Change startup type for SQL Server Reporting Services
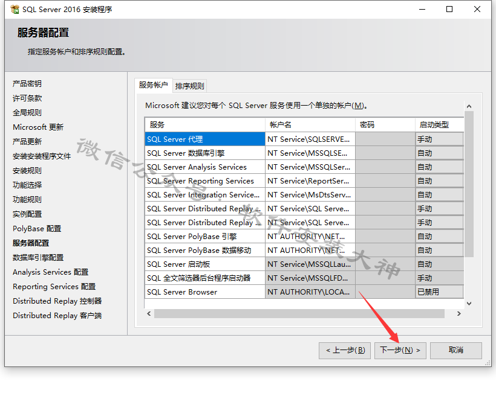The image size is (496, 396). 439,181
